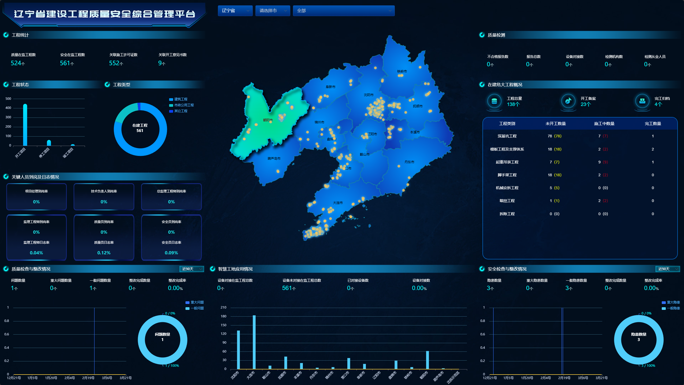Image resolution: width=684 pixels, height=385 pixels.
Task: Click the 关键人员到岗及日志情况 header icon
Action: click(6, 177)
